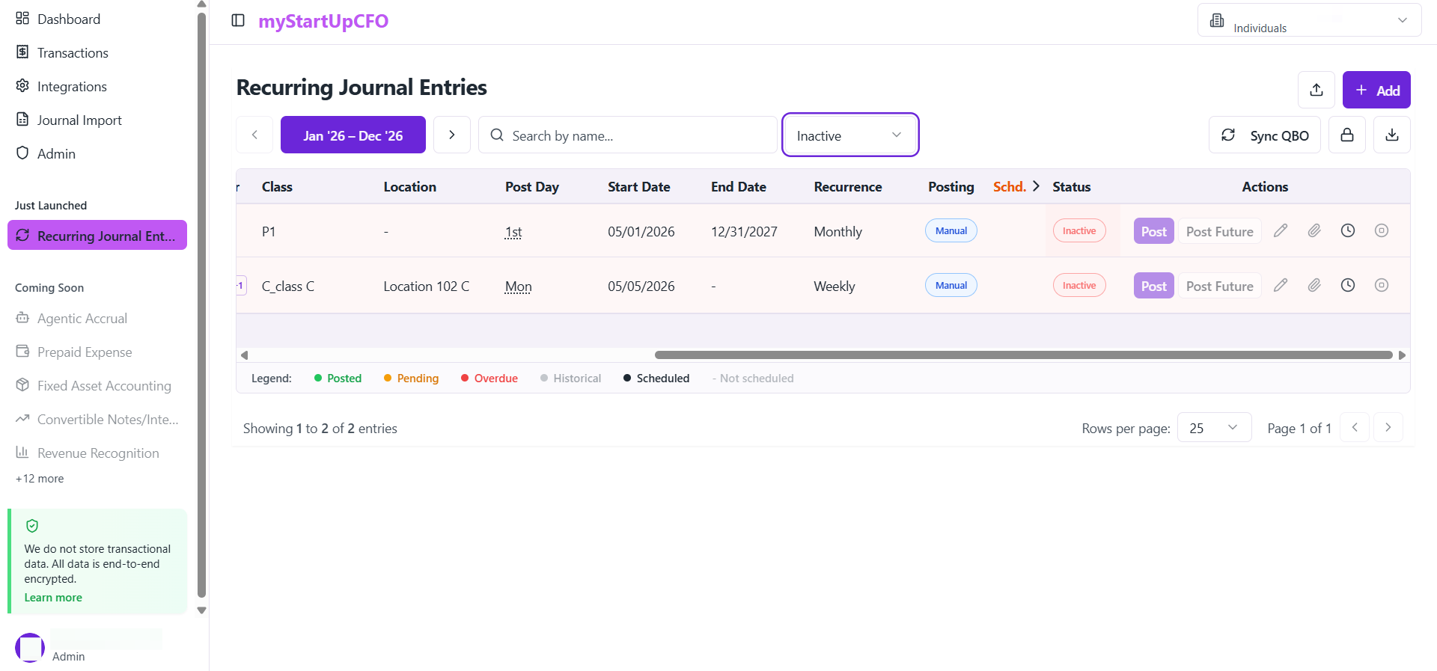Go to the previous date range

[254, 135]
